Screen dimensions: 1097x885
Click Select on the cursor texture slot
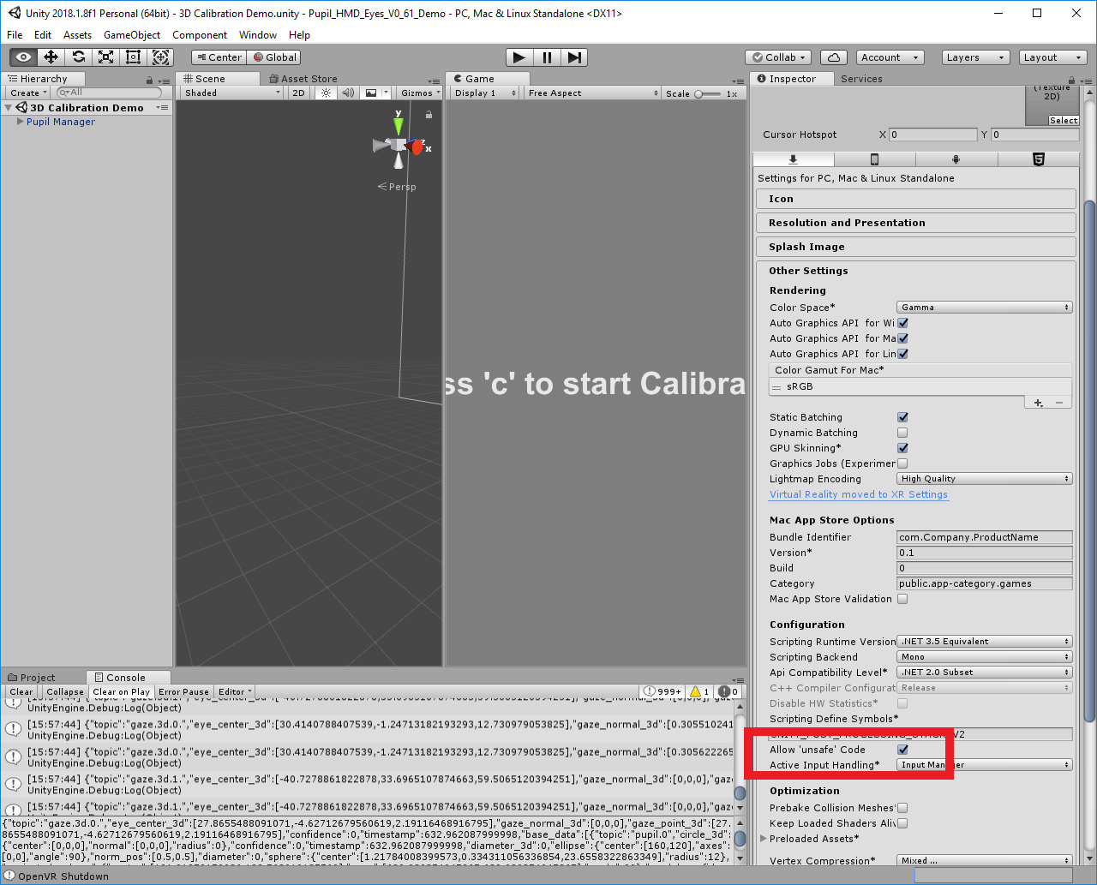pos(1064,121)
